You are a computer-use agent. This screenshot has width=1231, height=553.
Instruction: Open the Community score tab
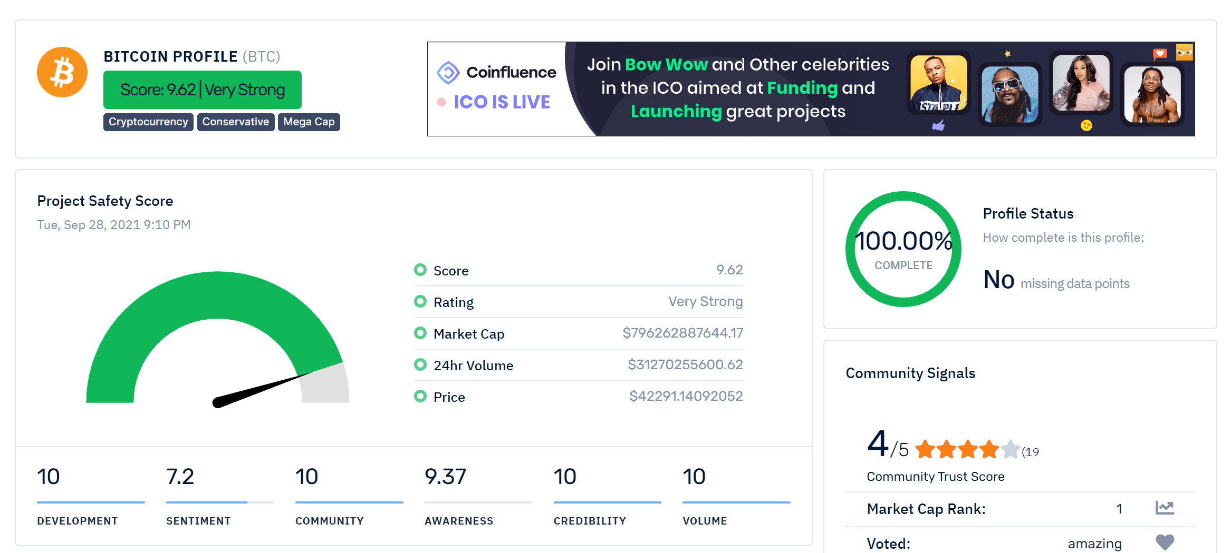coord(349,496)
